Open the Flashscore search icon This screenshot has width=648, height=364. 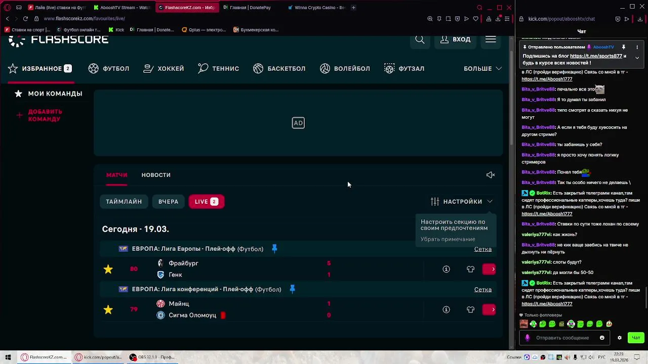(x=420, y=39)
